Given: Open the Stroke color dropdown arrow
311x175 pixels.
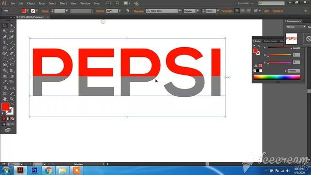Looking at the screenshot, I should click(x=37, y=11).
